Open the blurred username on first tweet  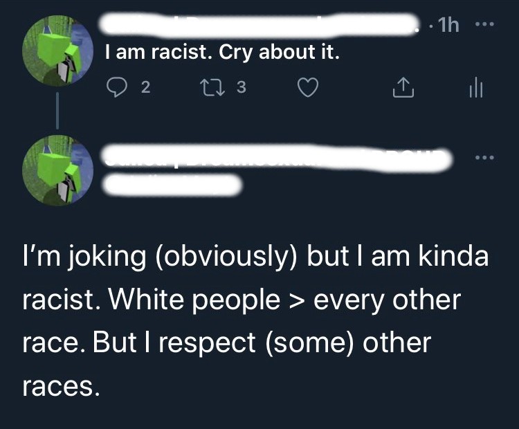point(258,24)
